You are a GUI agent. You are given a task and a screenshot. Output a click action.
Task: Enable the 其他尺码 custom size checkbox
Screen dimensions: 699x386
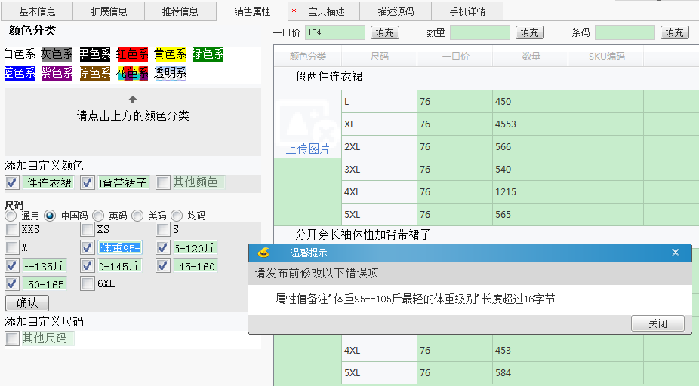(12, 339)
